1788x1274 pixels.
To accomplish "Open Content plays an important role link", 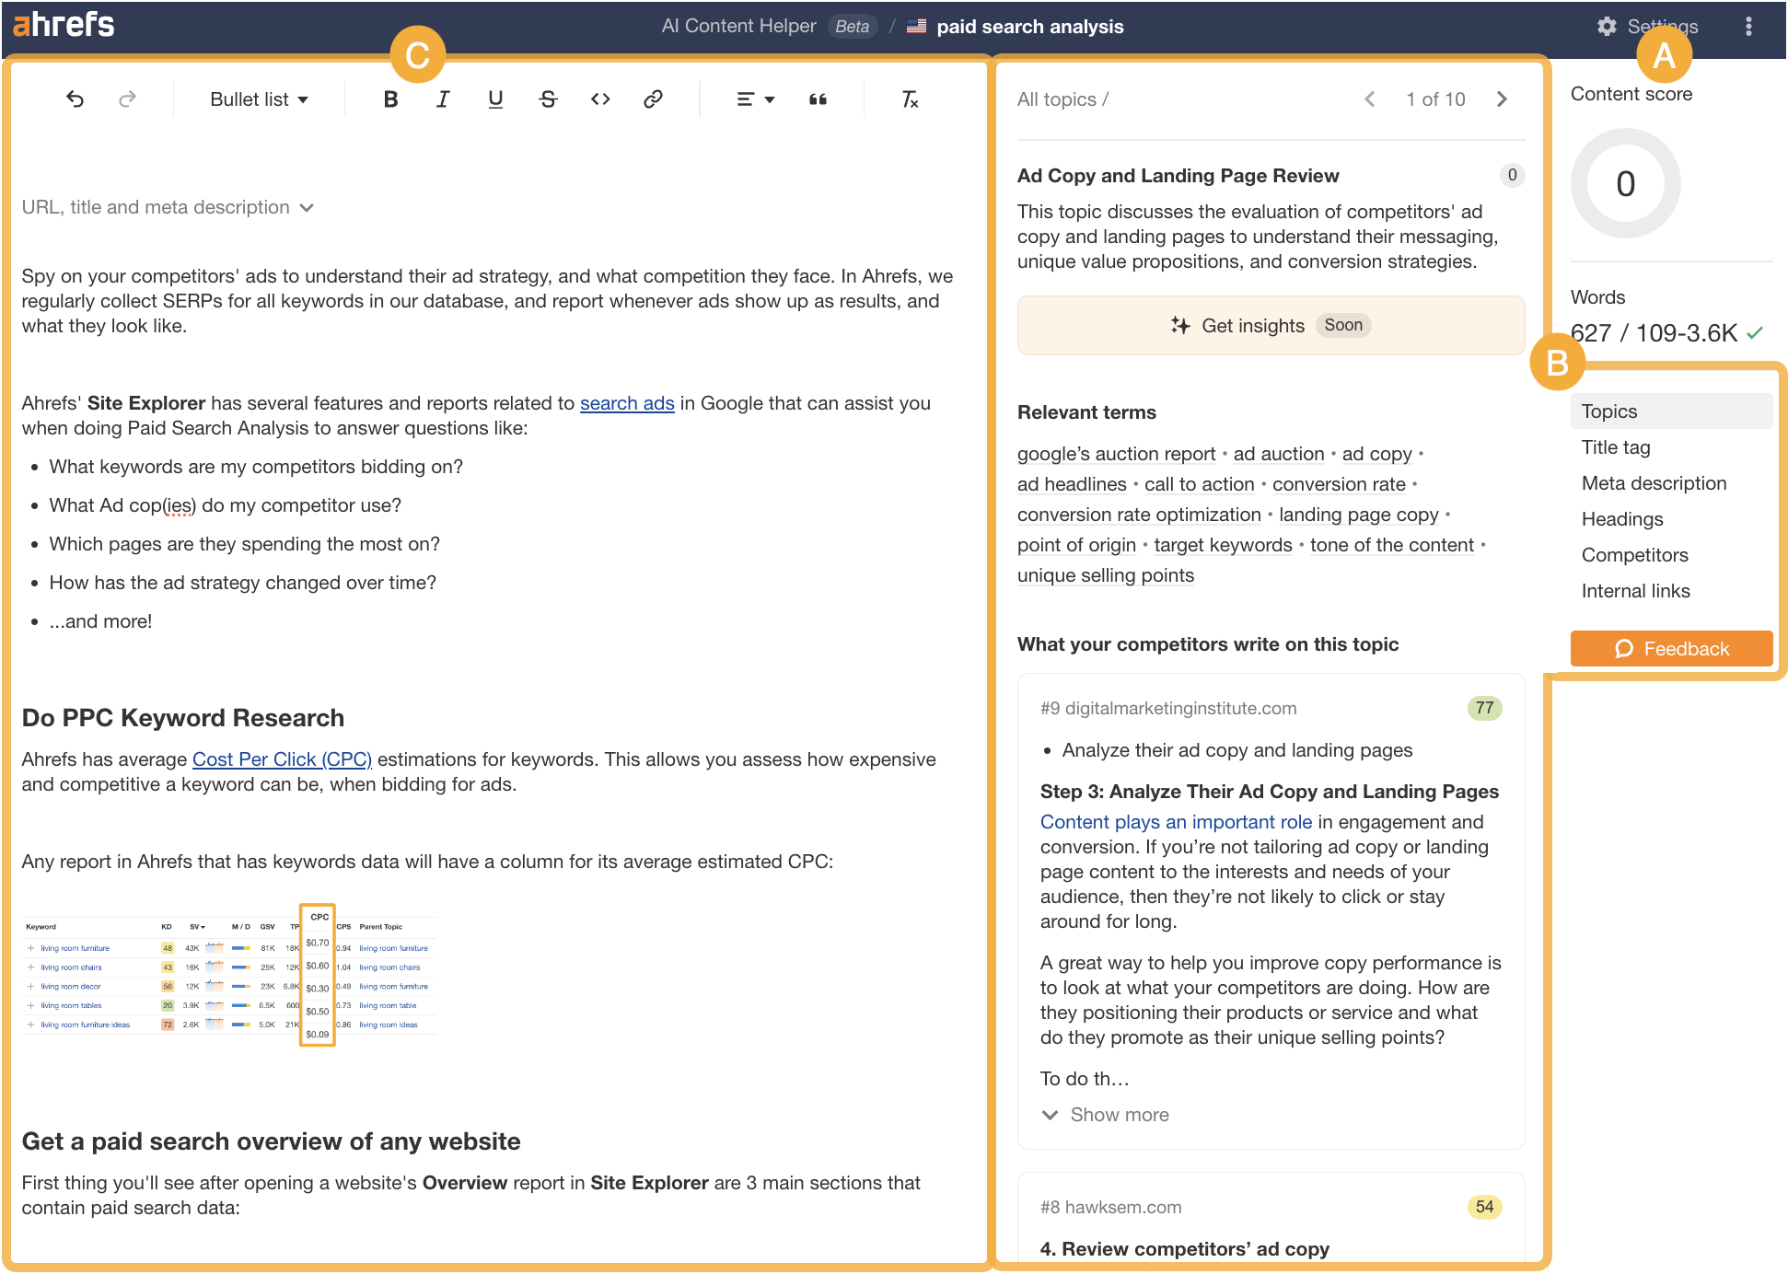I will point(1176,822).
